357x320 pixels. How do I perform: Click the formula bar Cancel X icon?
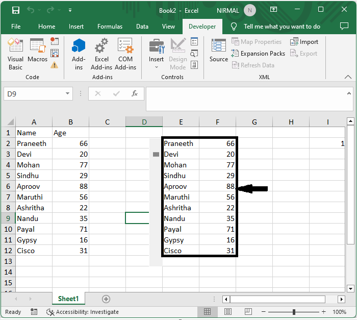click(x=98, y=93)
